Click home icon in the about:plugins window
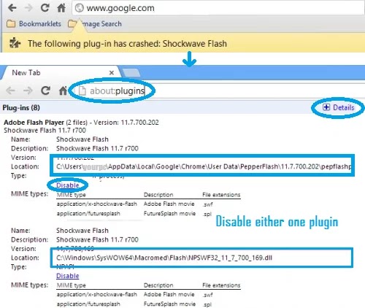Screen dimensions: 365x308 tap(63, 91)
